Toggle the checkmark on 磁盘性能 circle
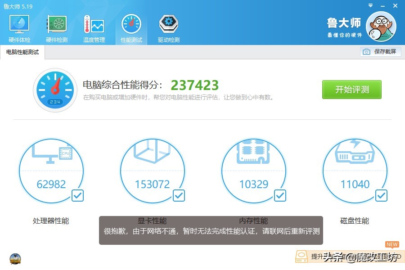 point(381,195)
